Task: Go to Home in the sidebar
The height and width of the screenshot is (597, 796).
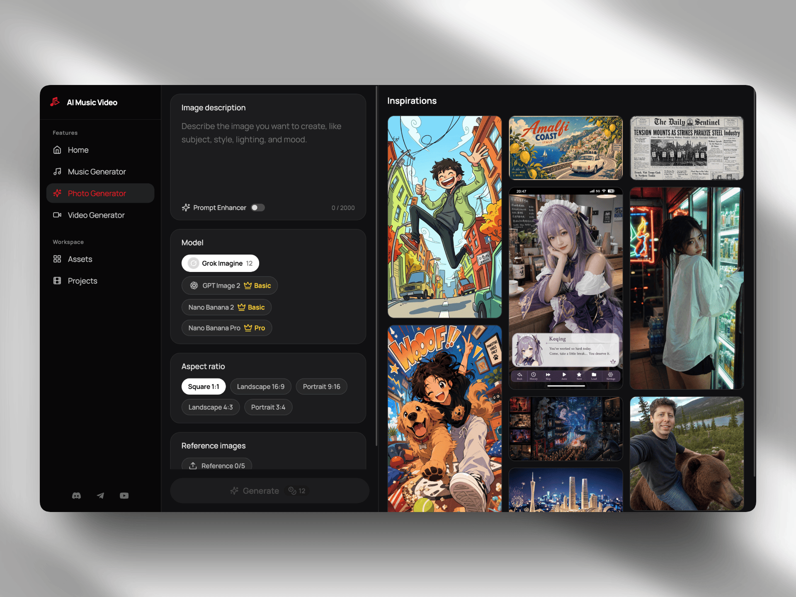Action: tap(100, 150)
